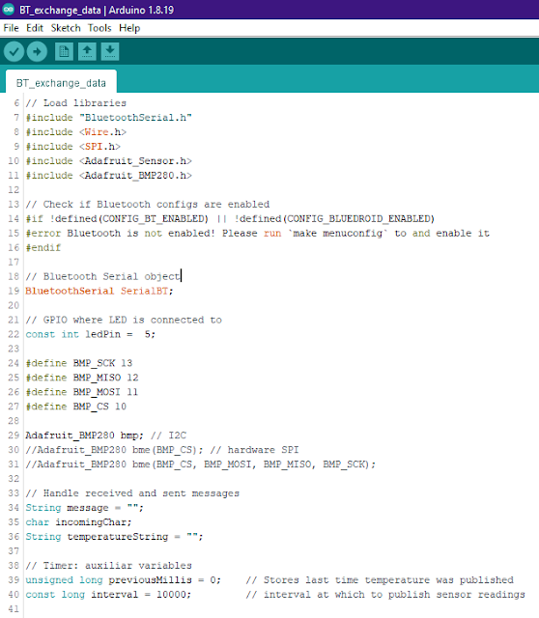This screenshot has width=539, height=618.
Task: Click the Upload arrow button
Action: pos(37,51)
